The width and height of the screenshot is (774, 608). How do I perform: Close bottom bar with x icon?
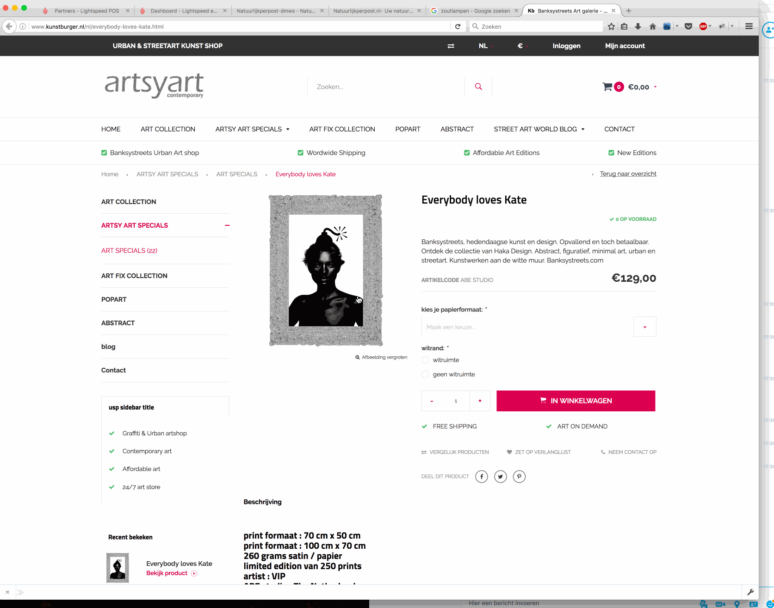point(7,592)
